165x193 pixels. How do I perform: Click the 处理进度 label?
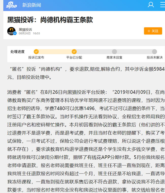tap(18, 52)
